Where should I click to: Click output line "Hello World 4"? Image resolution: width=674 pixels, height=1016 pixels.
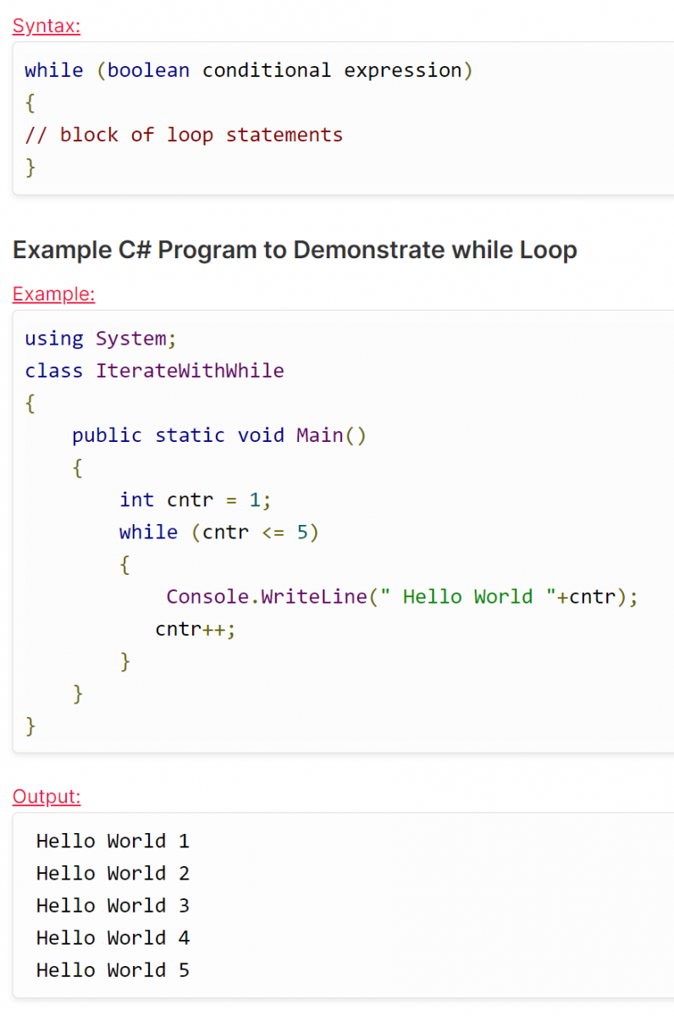[113, 937]
